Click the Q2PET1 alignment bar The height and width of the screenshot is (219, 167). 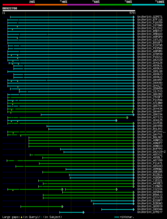(x=72, y=17)
